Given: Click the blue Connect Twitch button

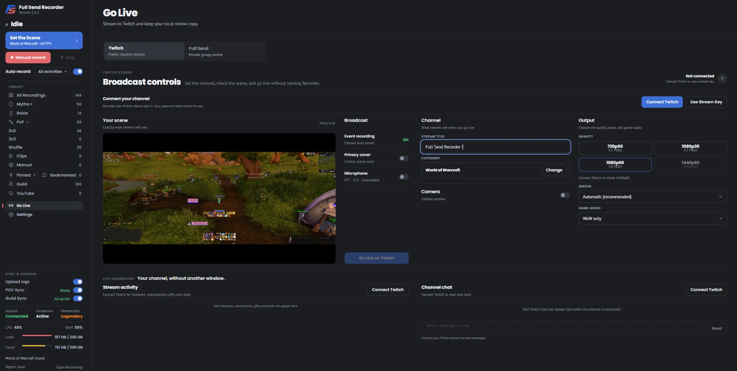Looking at the screenshot, I should click(662, 102).
